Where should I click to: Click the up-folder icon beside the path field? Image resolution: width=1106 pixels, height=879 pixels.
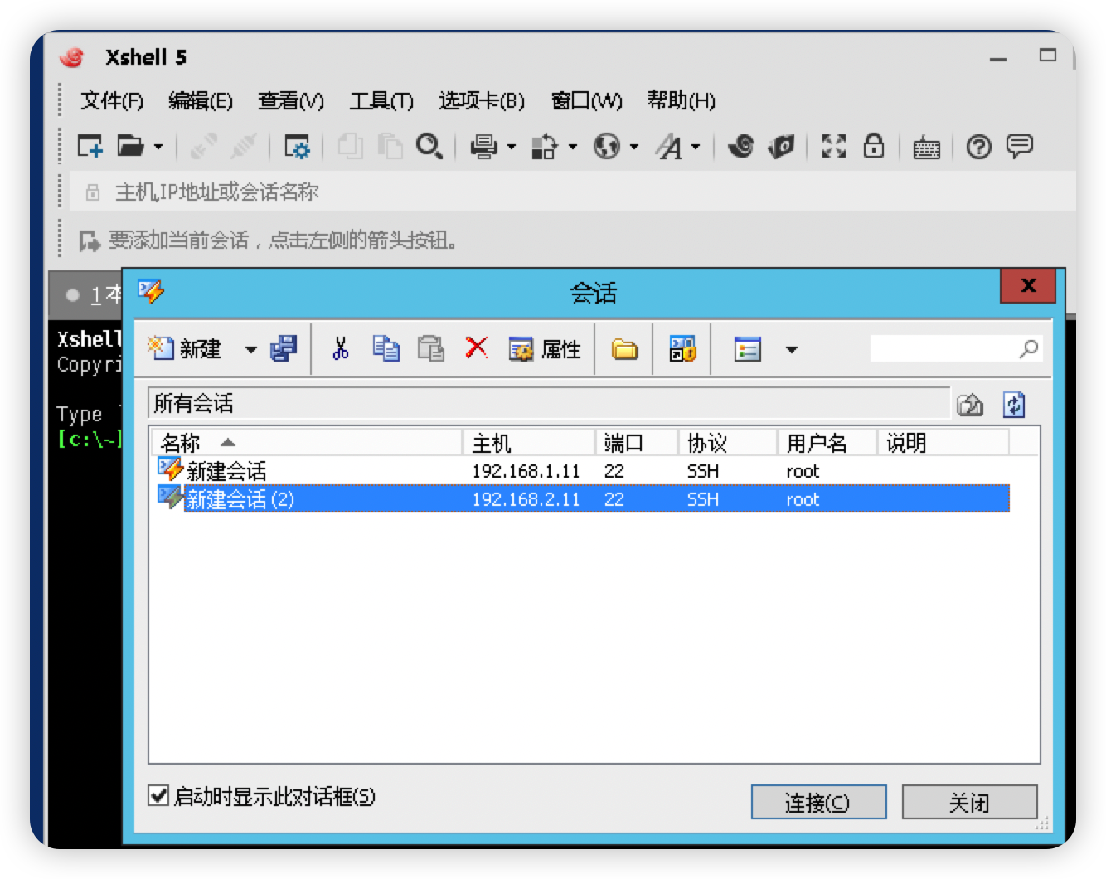(970, 405)
